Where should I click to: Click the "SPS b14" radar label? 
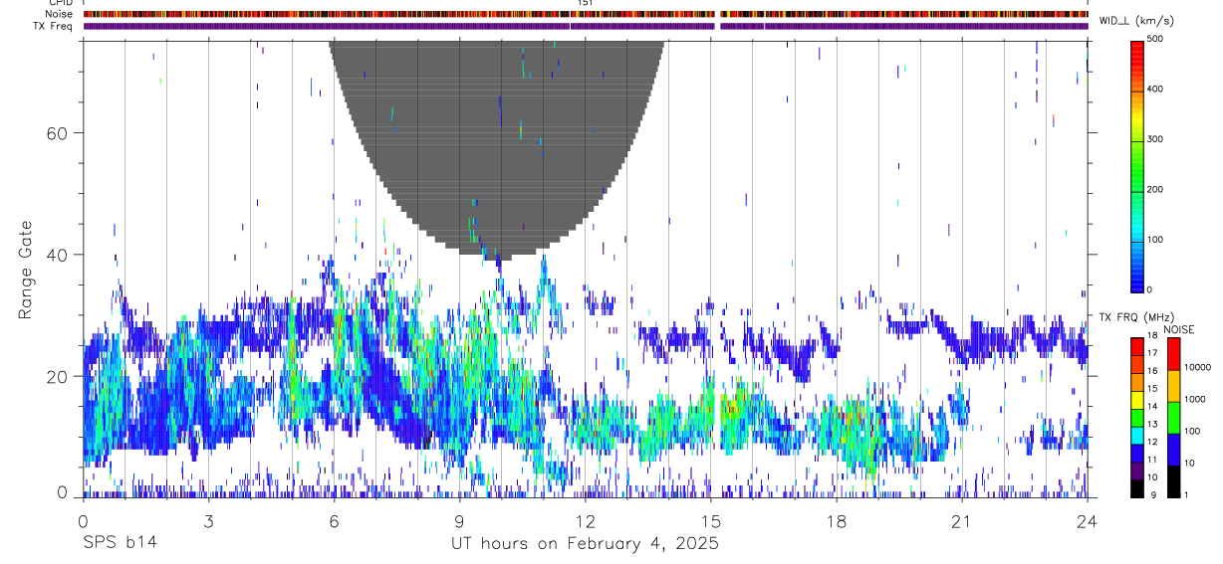point(120,544)
